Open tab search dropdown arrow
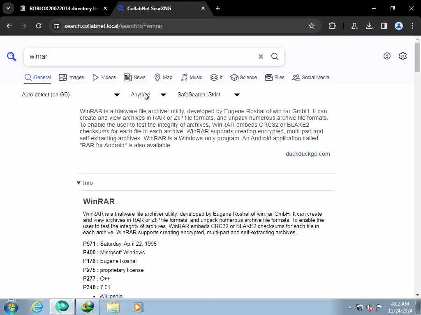This screenshot has width=421, height=315. 8,8
